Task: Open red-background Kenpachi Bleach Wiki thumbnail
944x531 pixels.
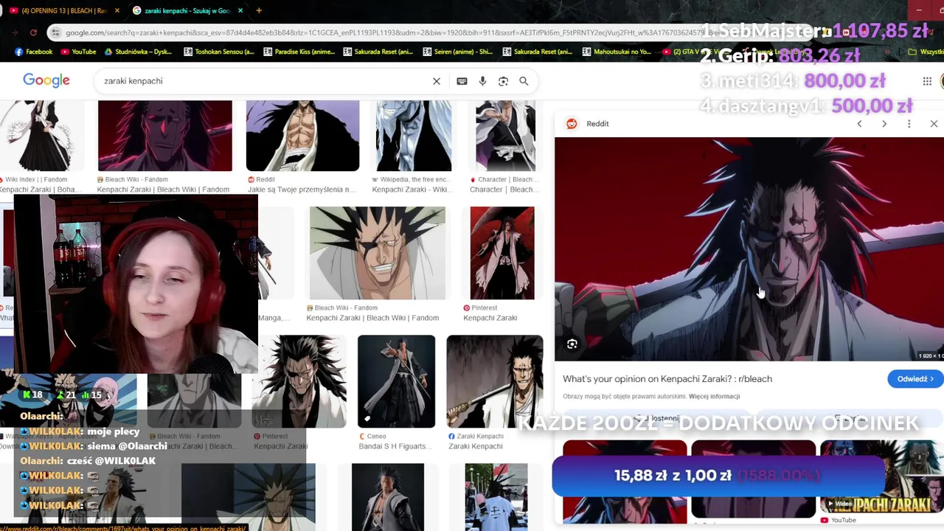Action: [x=165, y=136]
